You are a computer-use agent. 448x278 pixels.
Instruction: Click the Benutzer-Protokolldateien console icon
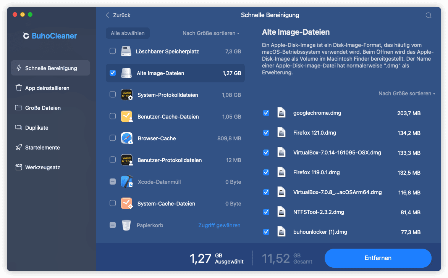tap(126, 160)
